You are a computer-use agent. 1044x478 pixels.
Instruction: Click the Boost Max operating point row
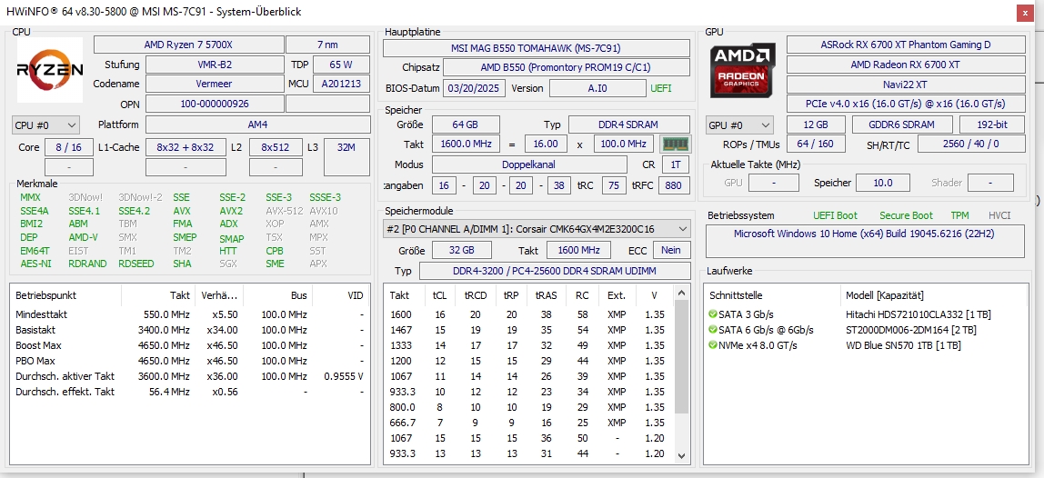190,344
